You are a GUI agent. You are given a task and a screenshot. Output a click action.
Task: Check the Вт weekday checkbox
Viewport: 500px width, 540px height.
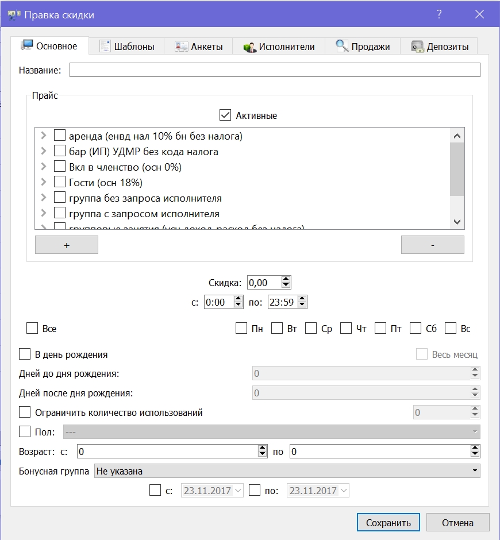(x=276, y=328)
